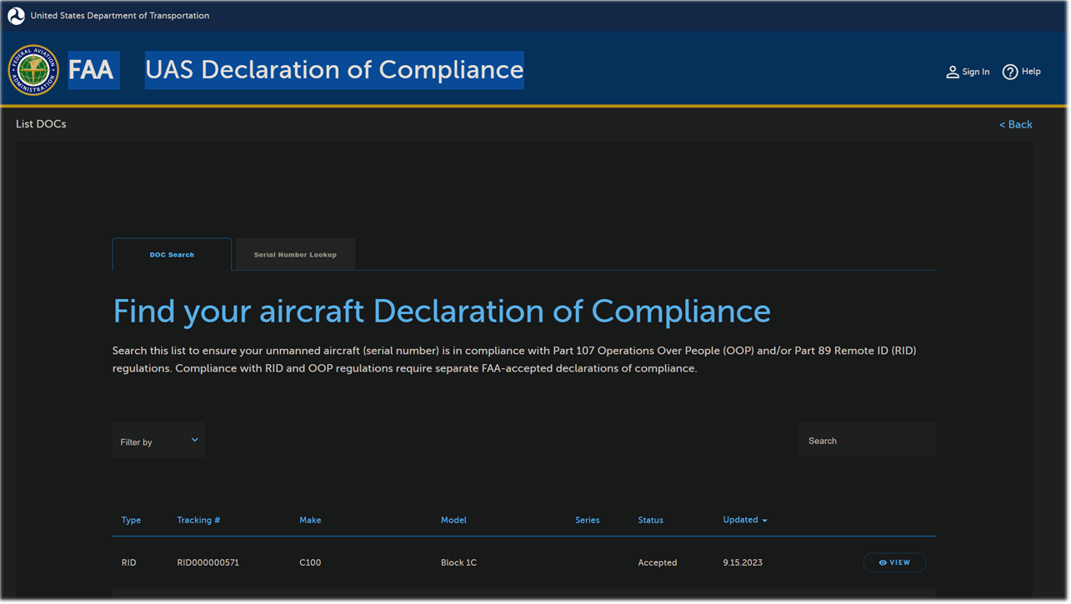Viewport: 1071px width, 604px height.
Task: Expand the Filter by dropdown
Action: click(158, 441)
